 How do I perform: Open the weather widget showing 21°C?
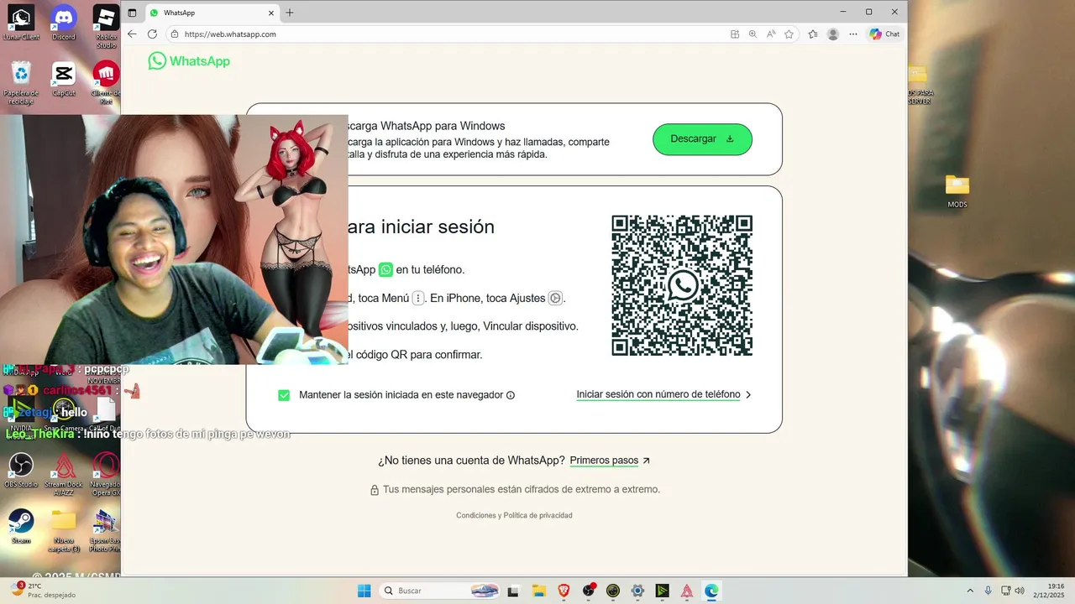click(x=42, y=591)
